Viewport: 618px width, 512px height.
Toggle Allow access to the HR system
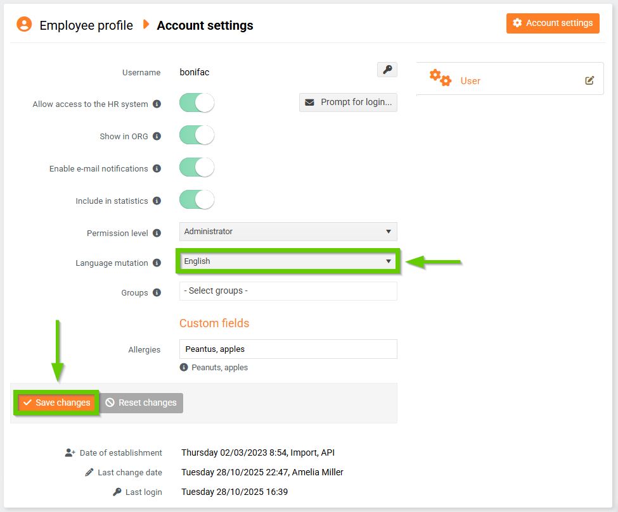[197, 103]
